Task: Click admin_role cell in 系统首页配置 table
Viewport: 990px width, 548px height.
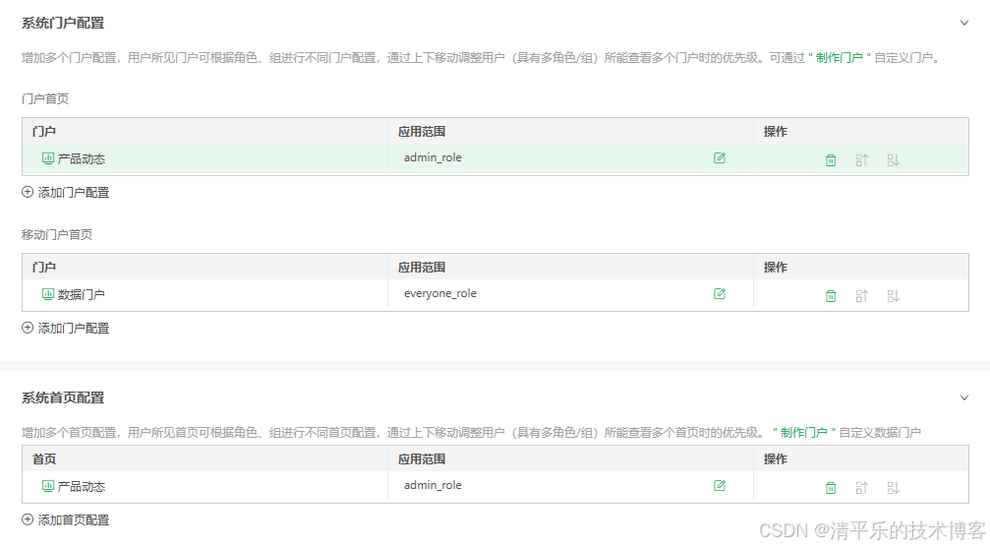Action: point(434,485)
